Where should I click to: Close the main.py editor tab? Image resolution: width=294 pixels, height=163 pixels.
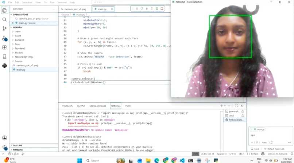[x=112, y=9]
